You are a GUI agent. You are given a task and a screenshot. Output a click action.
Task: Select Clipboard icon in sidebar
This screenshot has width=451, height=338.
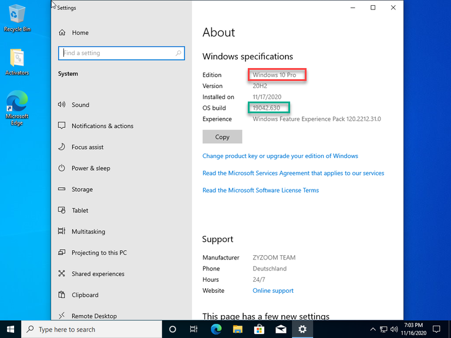[x=62, y=295]
